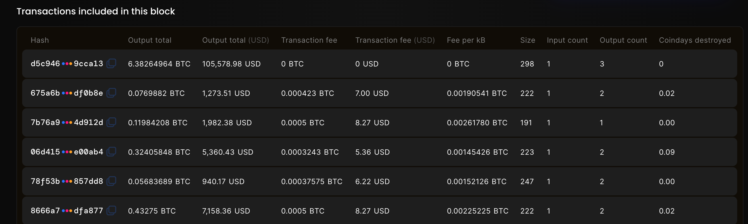Copy hash d5c946…9cca13 using copy icon
This screenshot has width=748, height=224.
(x=112, y=63)
